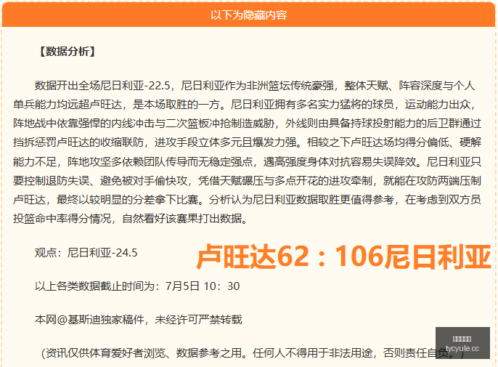Image resolution: width=498 pixels, height=367 pixels.
Task: Click the orange header '以下为隐藏内容'
Action: coord(249,15)
